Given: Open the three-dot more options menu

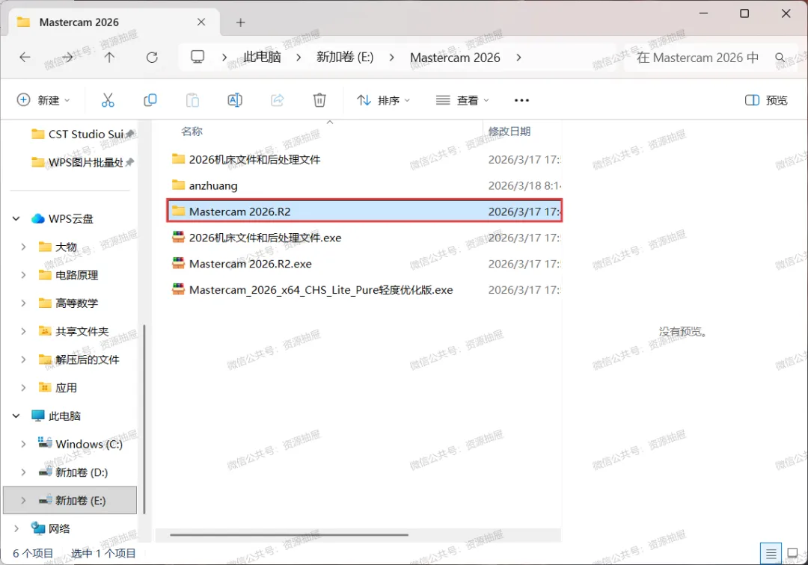Looking at the screenshot, I should [521, 100].
